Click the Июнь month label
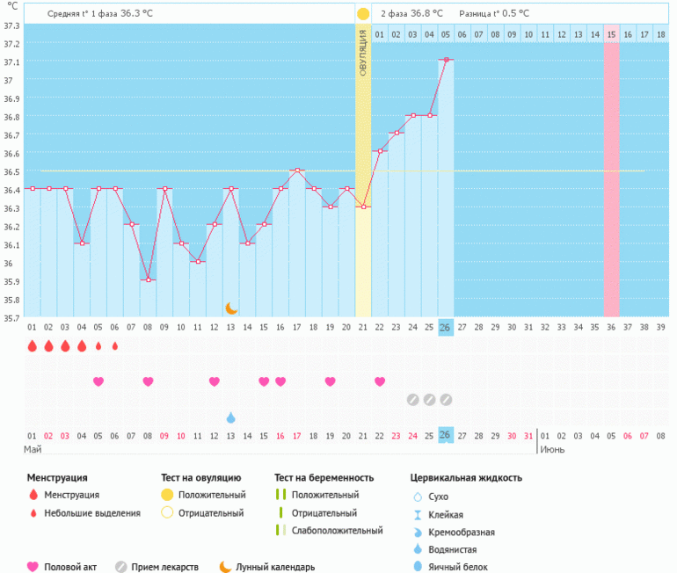This screenshot has width=677, height=573. point(552,449)
